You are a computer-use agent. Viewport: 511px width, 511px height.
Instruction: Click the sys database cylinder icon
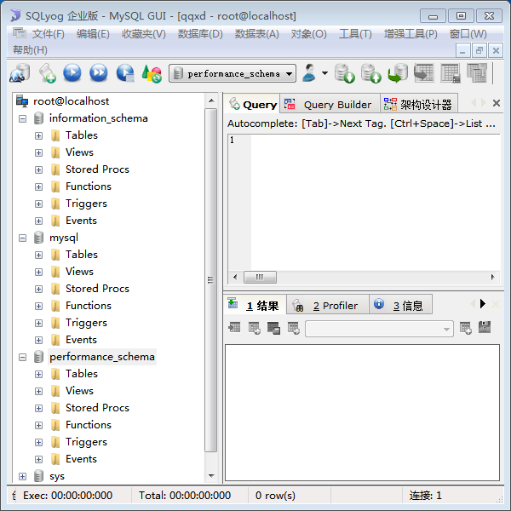(39, 476)
